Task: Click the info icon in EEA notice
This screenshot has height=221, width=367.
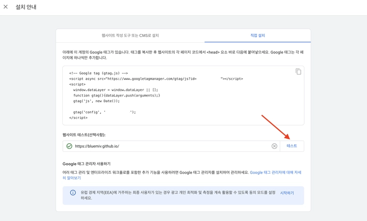Action: tap(73, 193)
